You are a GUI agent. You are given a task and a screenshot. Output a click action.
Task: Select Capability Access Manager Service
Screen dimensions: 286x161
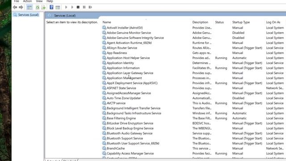[130, 153]
